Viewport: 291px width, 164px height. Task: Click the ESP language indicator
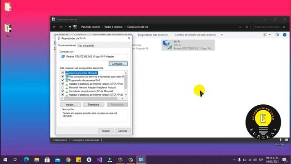click(261, 160)
